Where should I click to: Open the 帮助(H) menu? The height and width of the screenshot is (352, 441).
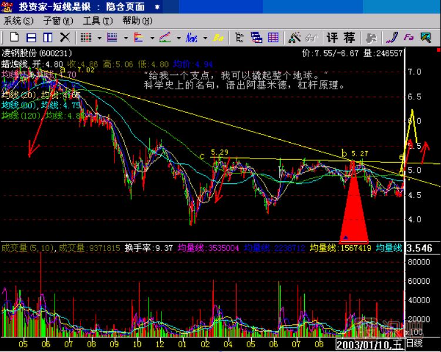coord(137,21)
